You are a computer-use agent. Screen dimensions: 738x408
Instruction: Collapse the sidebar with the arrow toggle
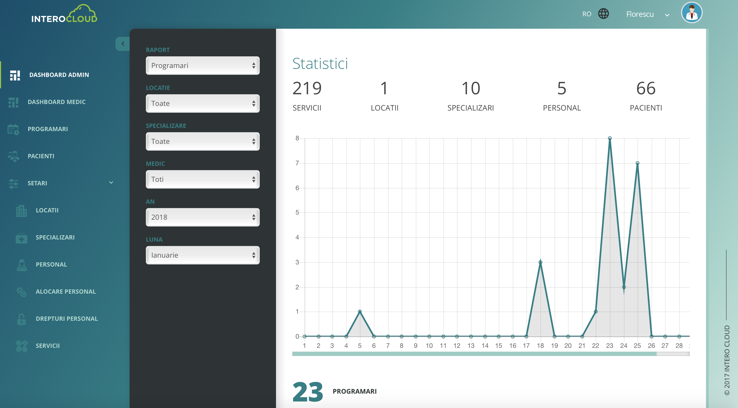pyautogui.click(x=123, y=44)
